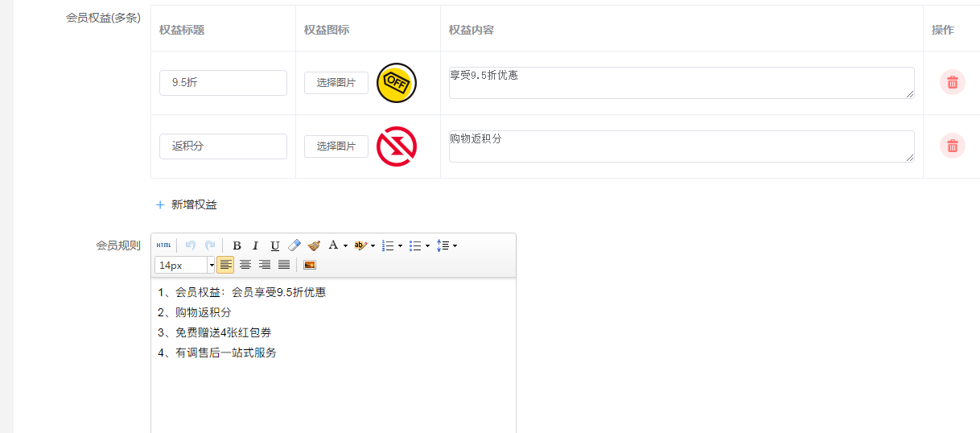980x433 pixels.
Task: Center align text
Action: (x=245, y=265)
